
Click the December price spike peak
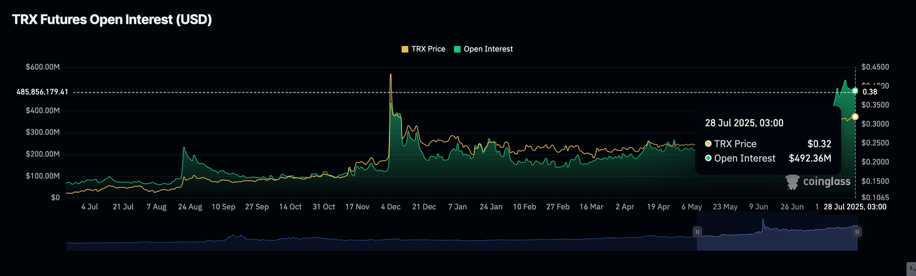[x=391, y=75]
